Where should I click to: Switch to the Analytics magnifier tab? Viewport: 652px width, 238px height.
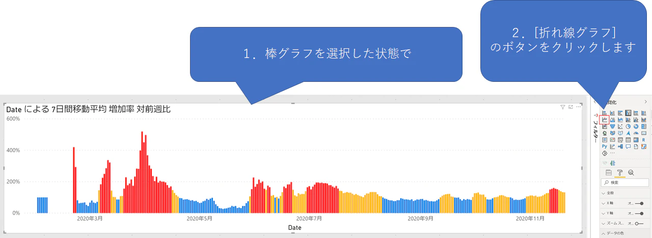(631, 172)
